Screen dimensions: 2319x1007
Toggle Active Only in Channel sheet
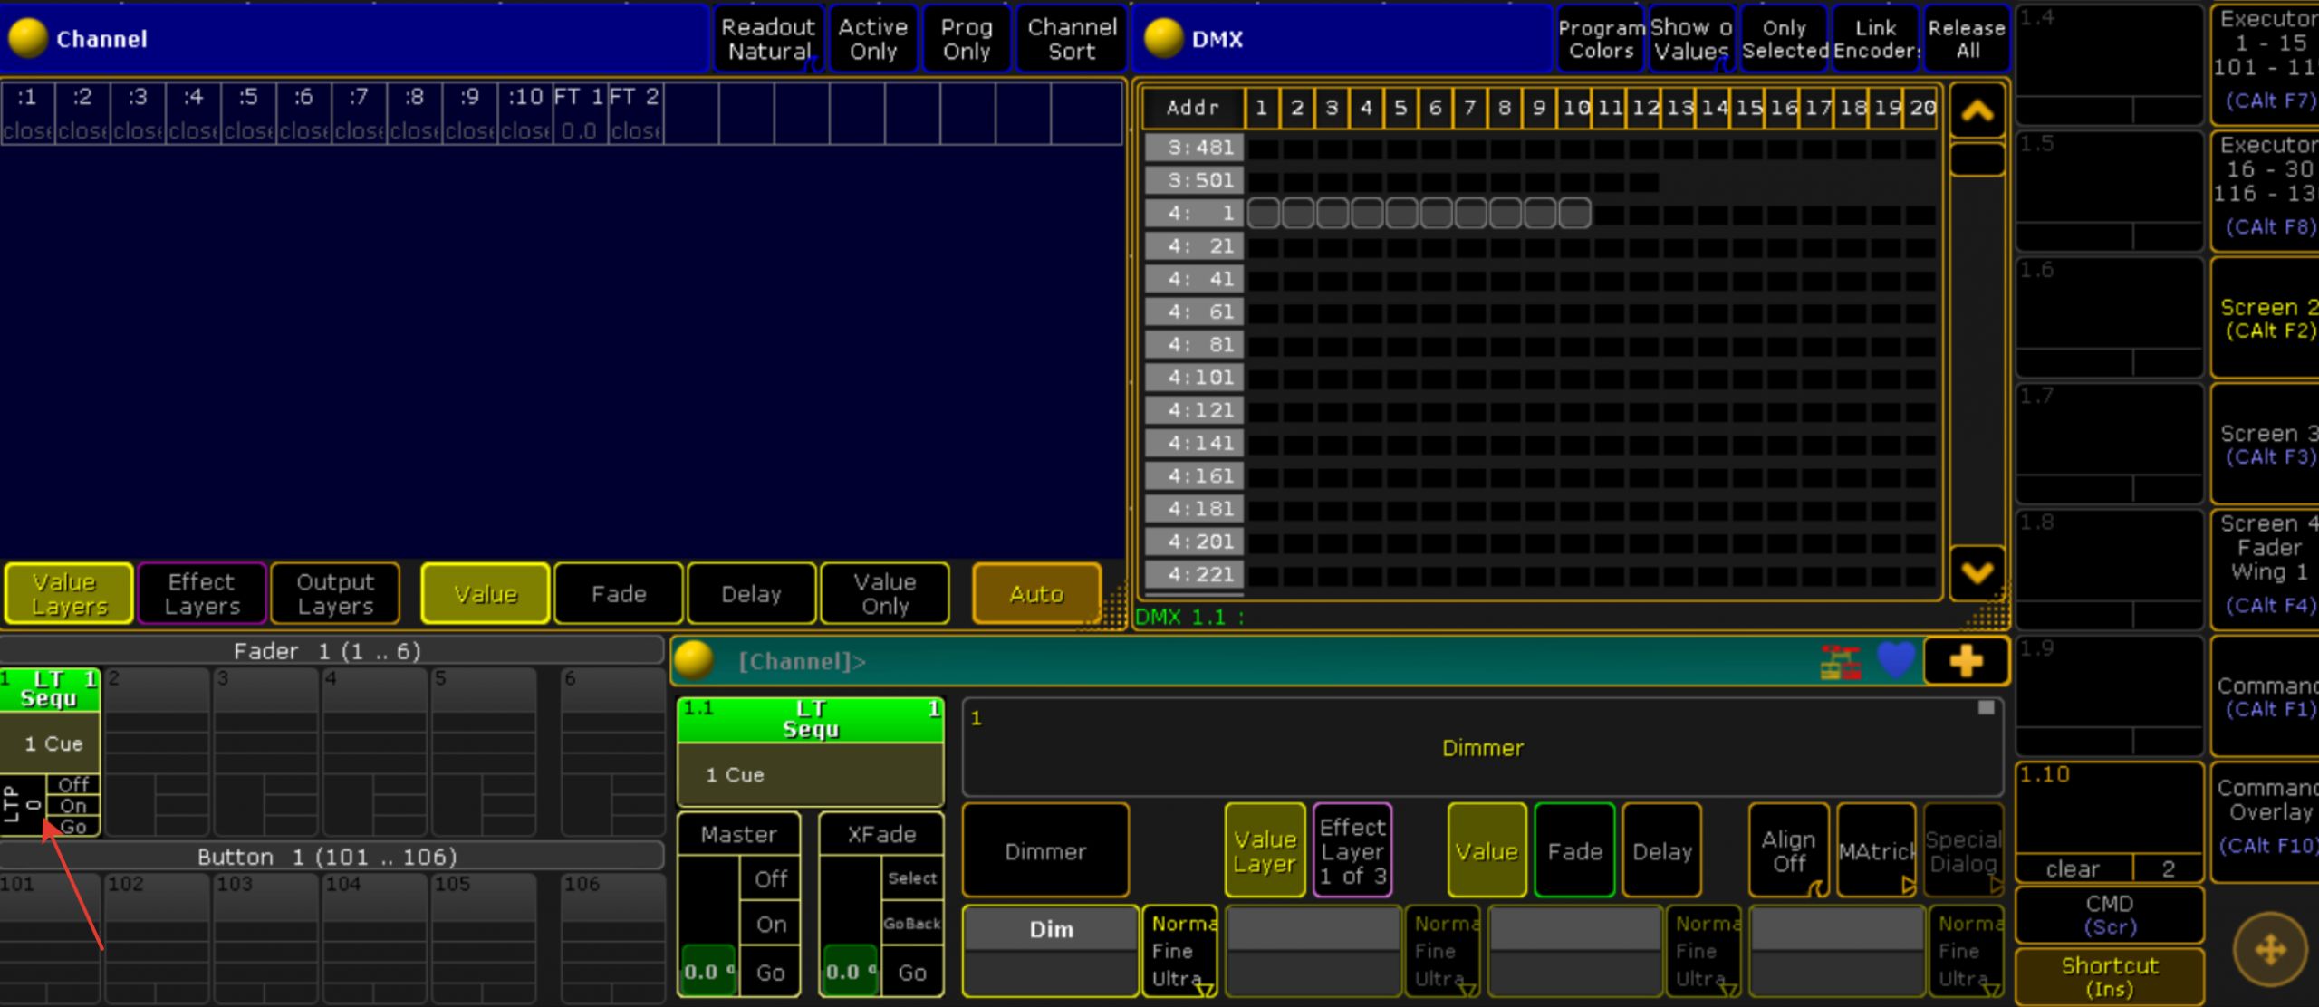(x=872, y=39)
